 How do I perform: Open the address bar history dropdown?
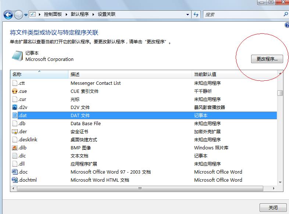[x=188, y=15]
